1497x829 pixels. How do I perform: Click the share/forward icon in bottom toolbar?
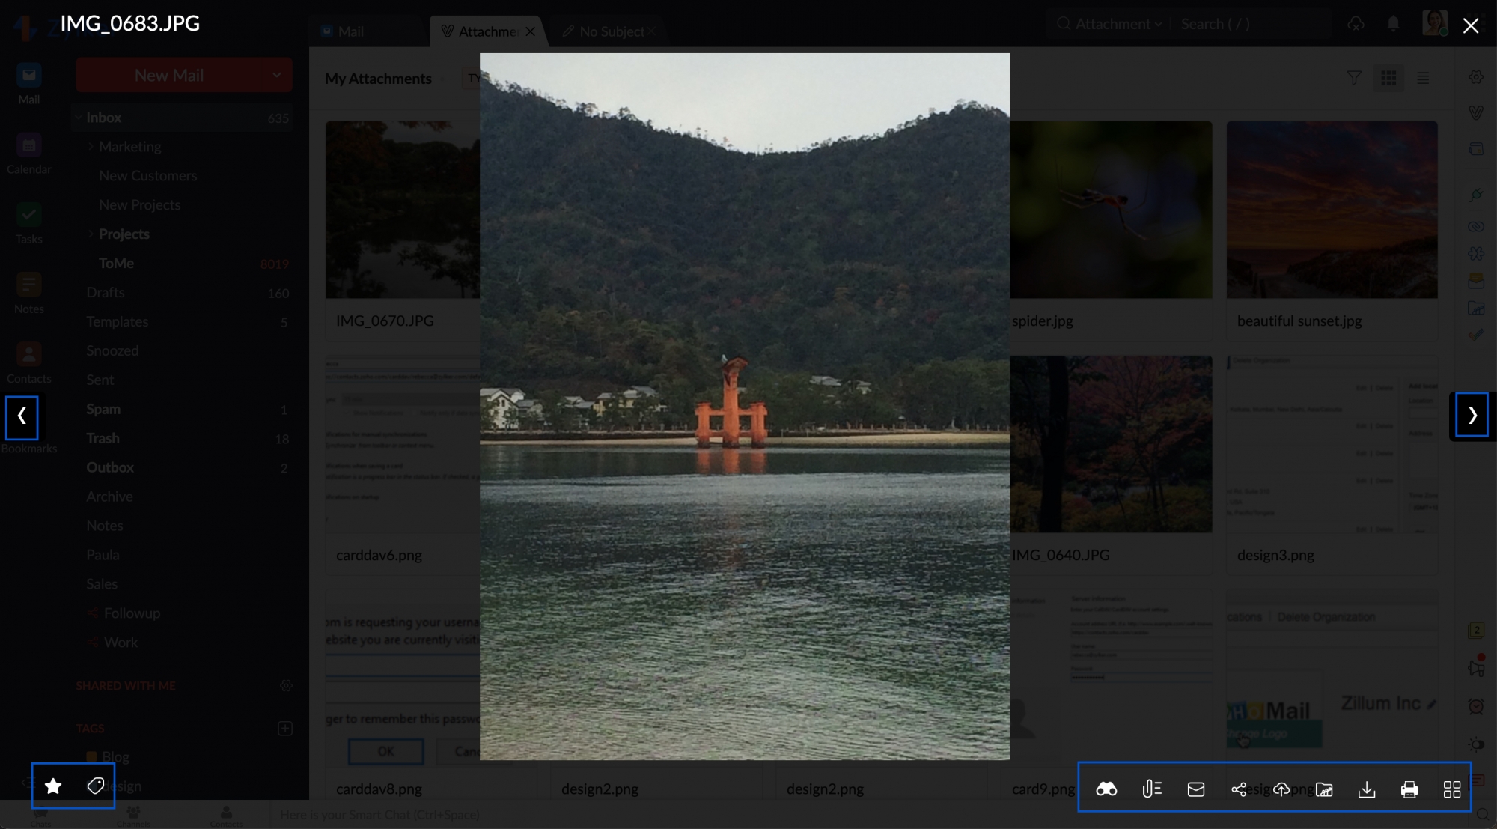1239,787
